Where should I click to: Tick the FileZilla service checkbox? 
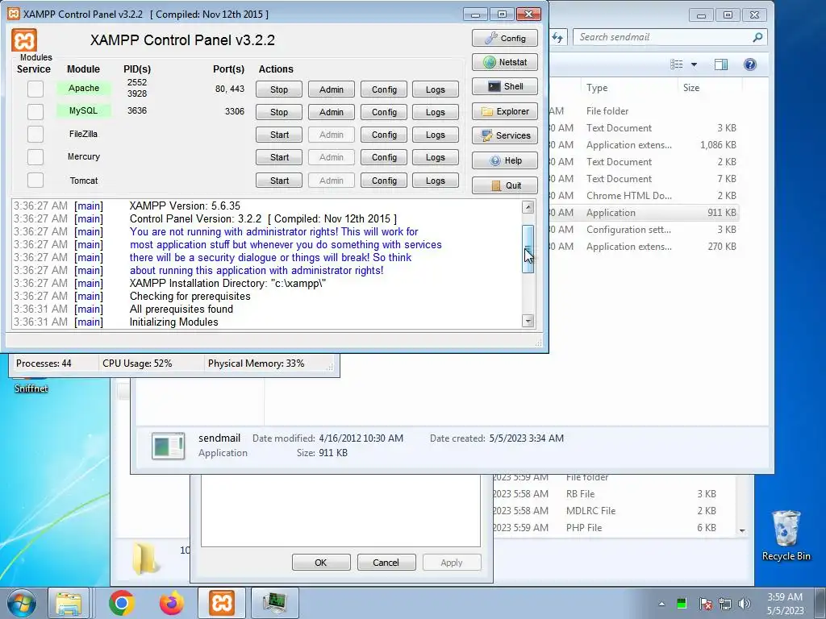click(35, 135)
